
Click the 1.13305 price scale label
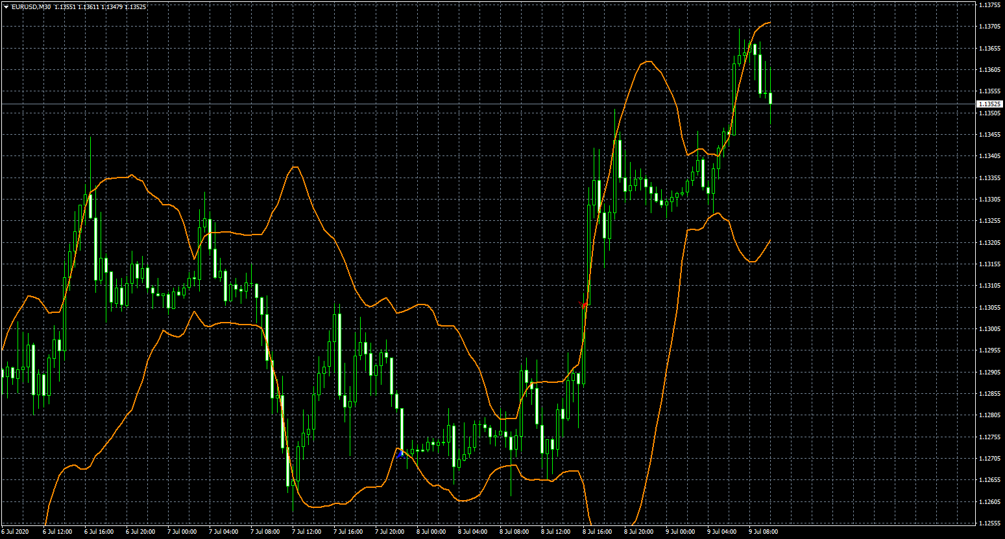tap(989, 200)
